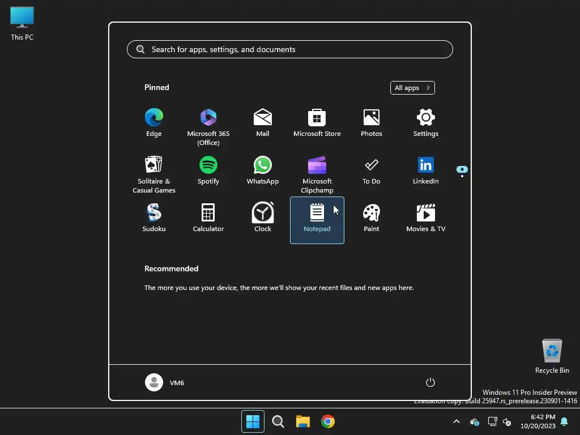Screen dimensions: 580x435
Task: Open Microsoft Store from the pinned grid
Action: coord(317,124)
